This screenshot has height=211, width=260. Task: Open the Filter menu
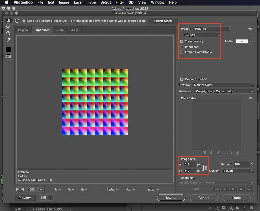[120, 2]
